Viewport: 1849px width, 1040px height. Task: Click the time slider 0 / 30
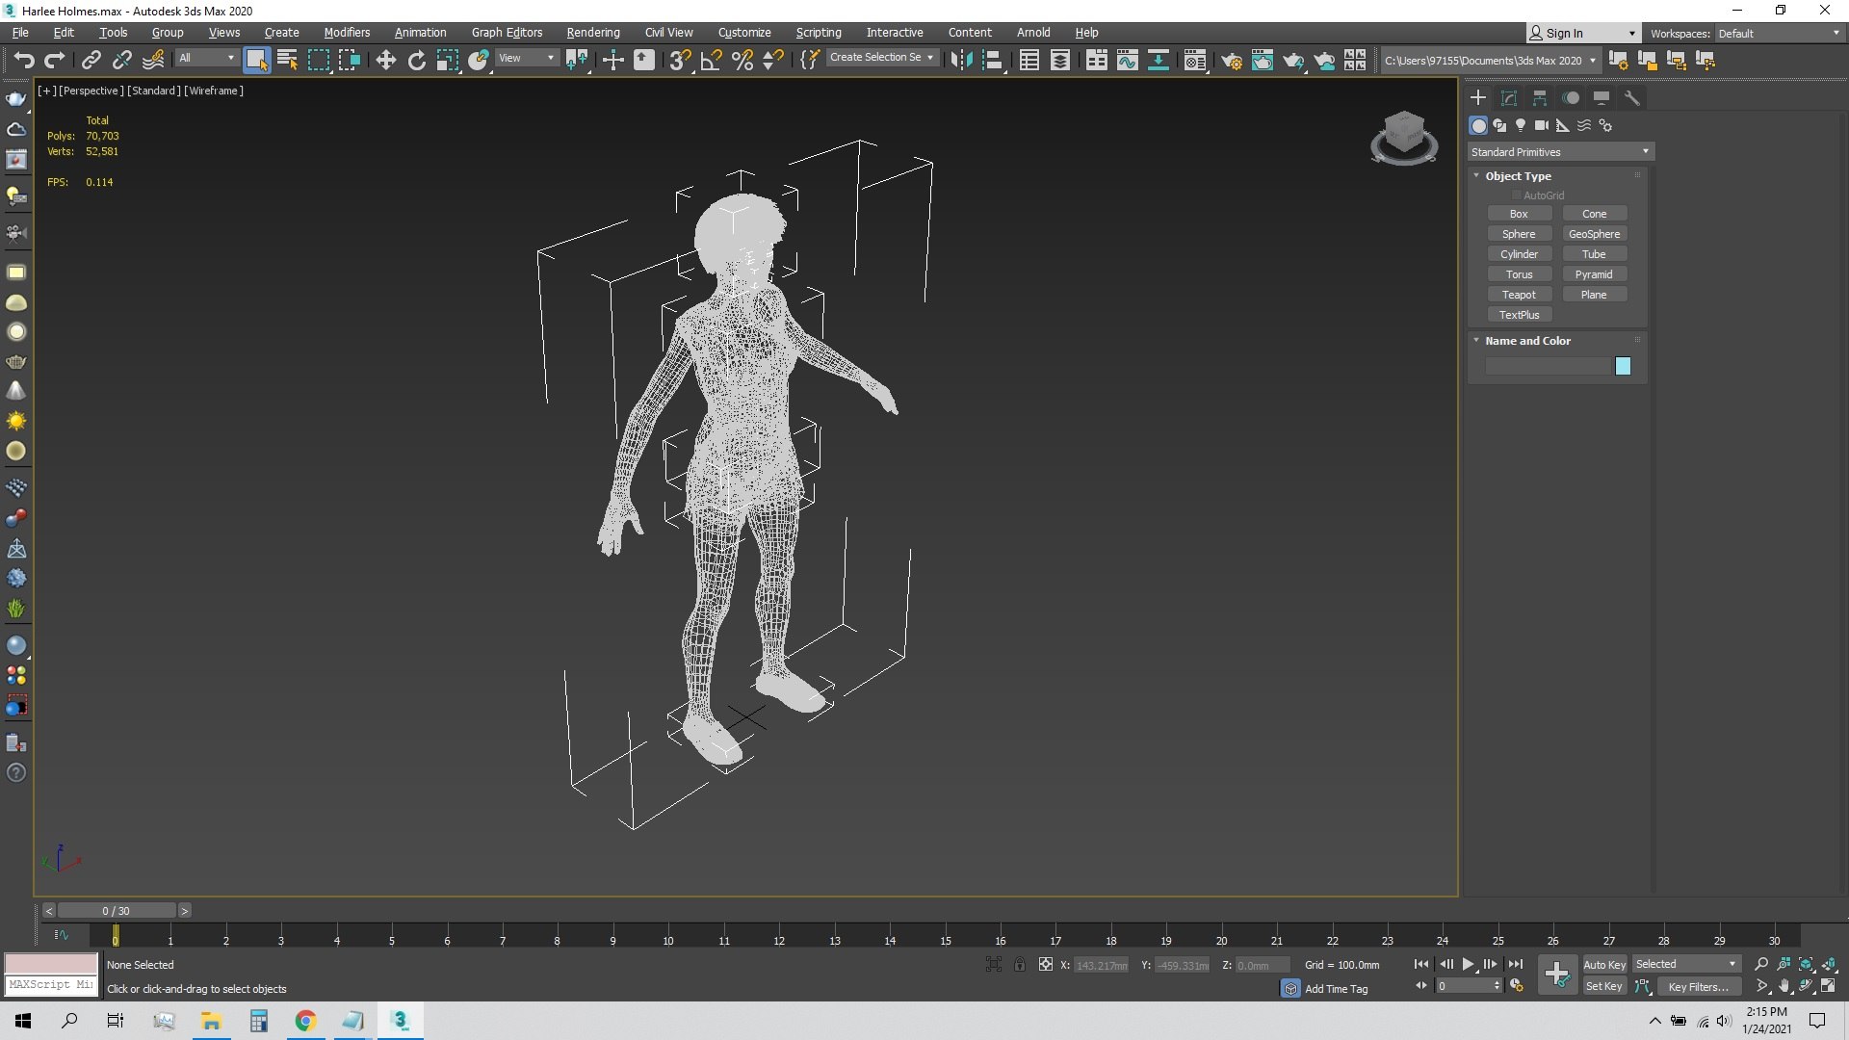(117, 910)
